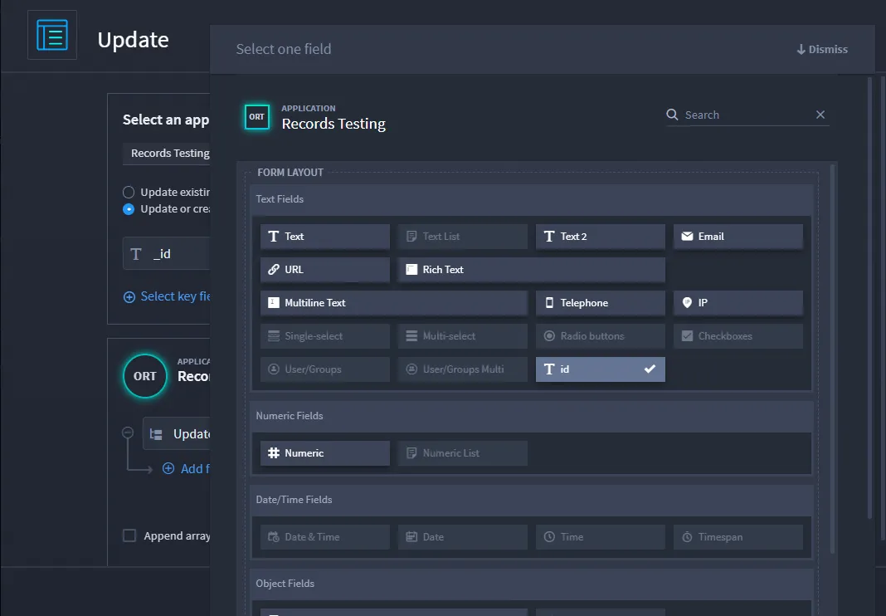Click the plus icon beside Add f
Viewport: 886px width, 616px height.
point(168,468)
